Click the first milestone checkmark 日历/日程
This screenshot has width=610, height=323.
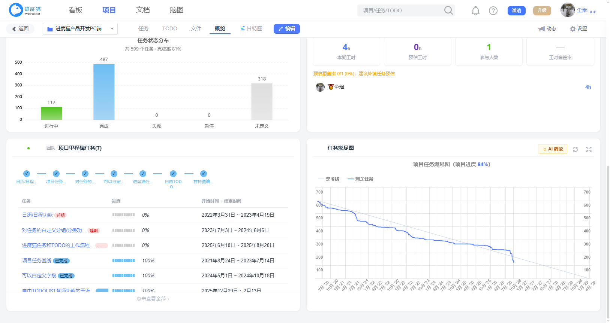pyautogui.click(x=26, y=174)
